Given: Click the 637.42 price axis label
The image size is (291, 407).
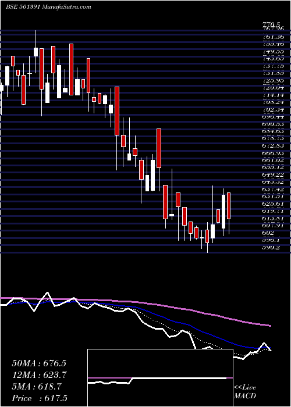Looking at the screenshot, I should tap(274, 190).
